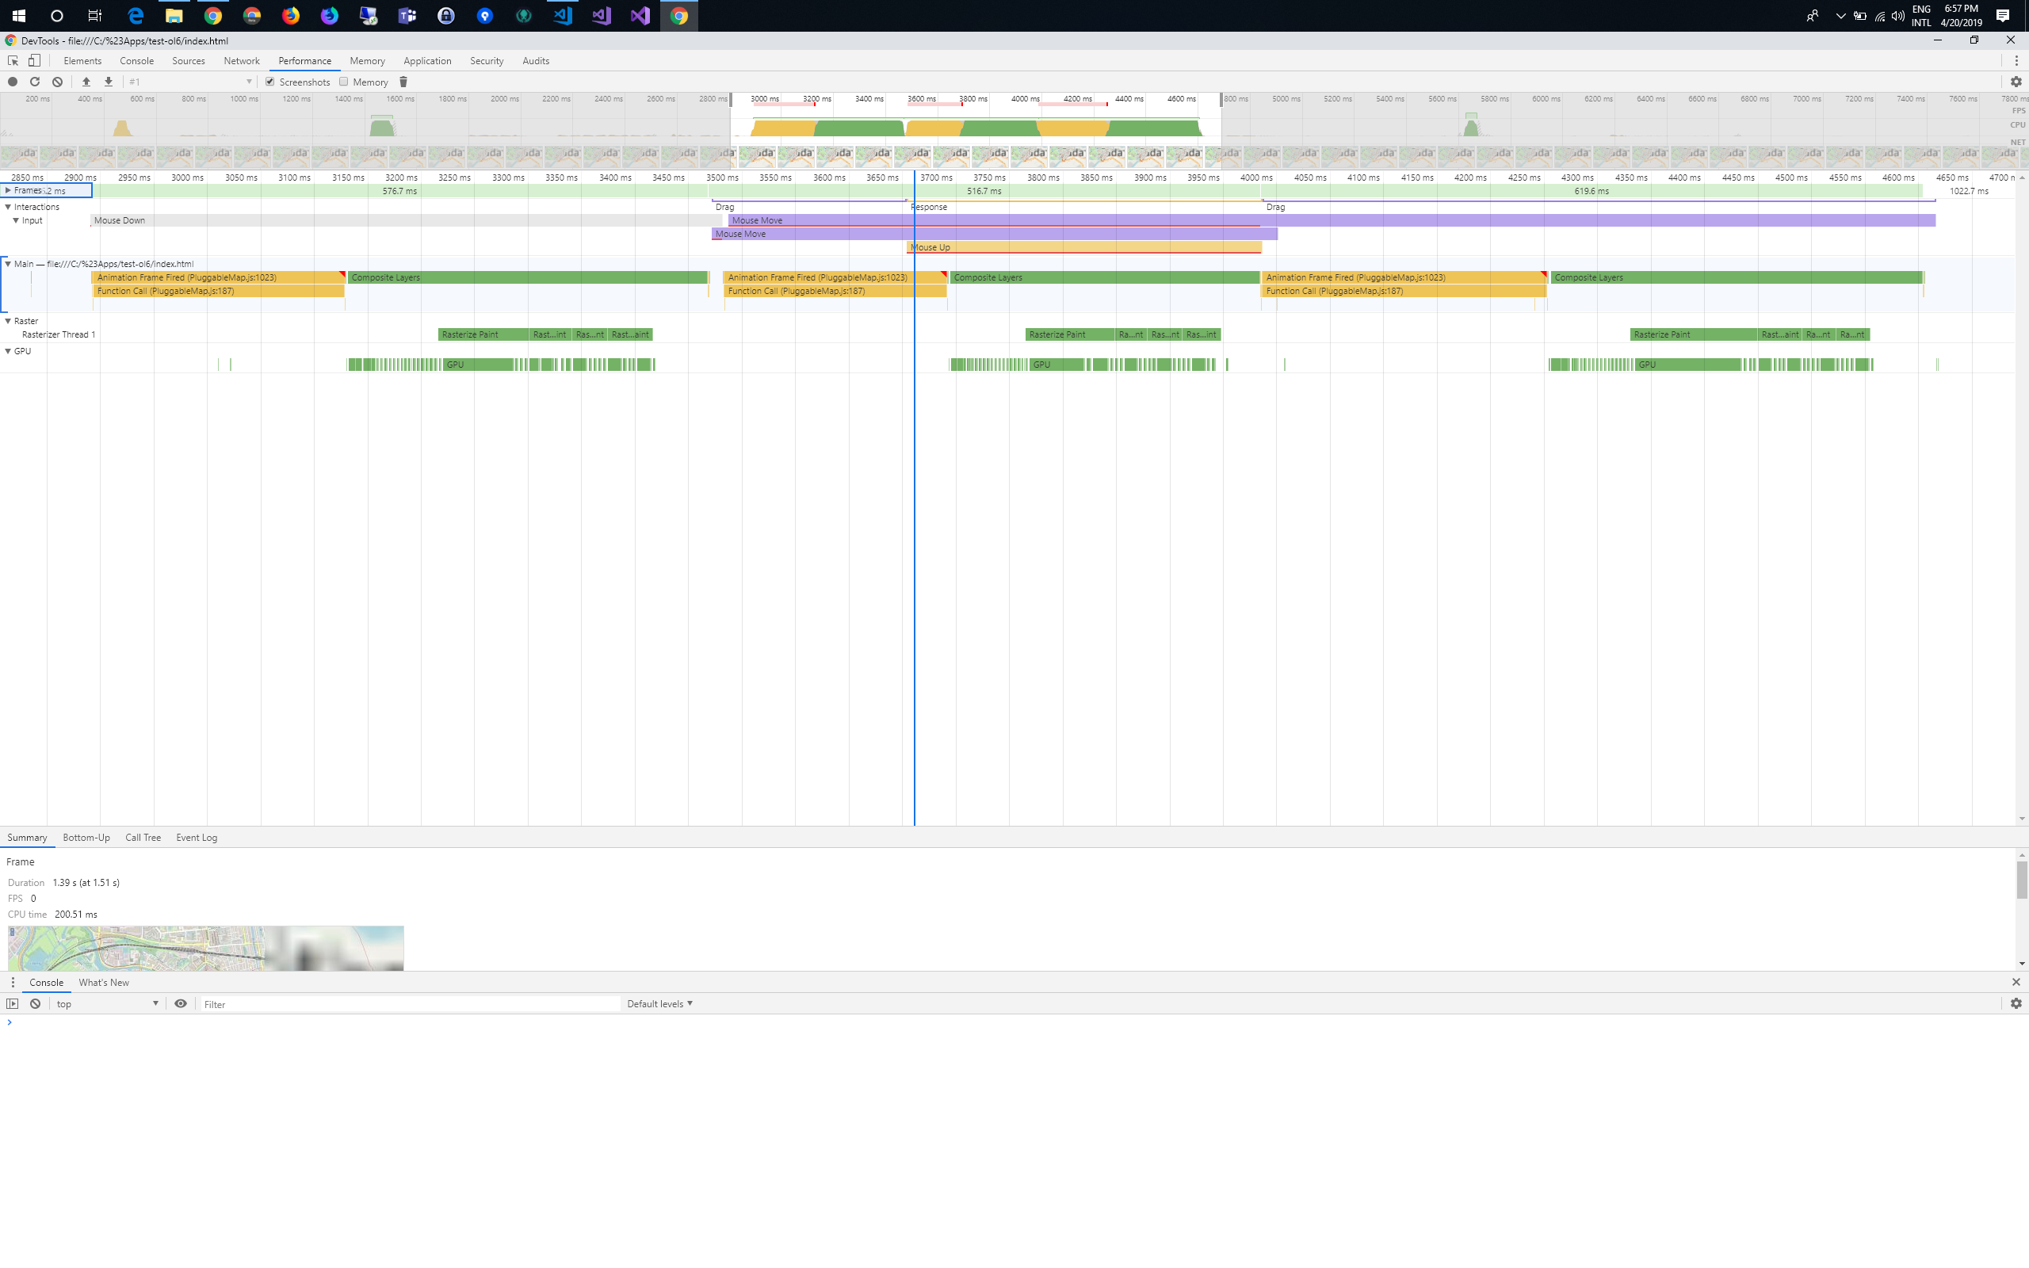Save the current profile to disk
Image resolution: width=2029 pixels, height=1268 pixels.
pyautogui.click(x=108, y=82)
